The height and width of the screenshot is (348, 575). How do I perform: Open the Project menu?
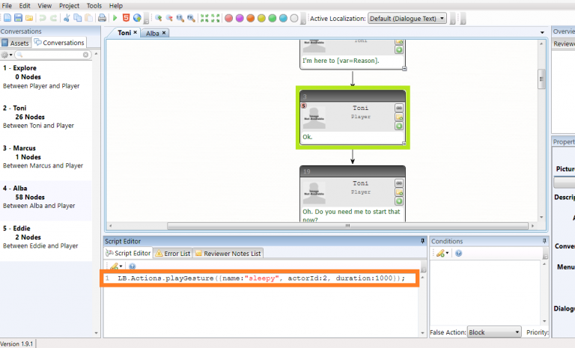pyautogui.click(x=69, y=5)
